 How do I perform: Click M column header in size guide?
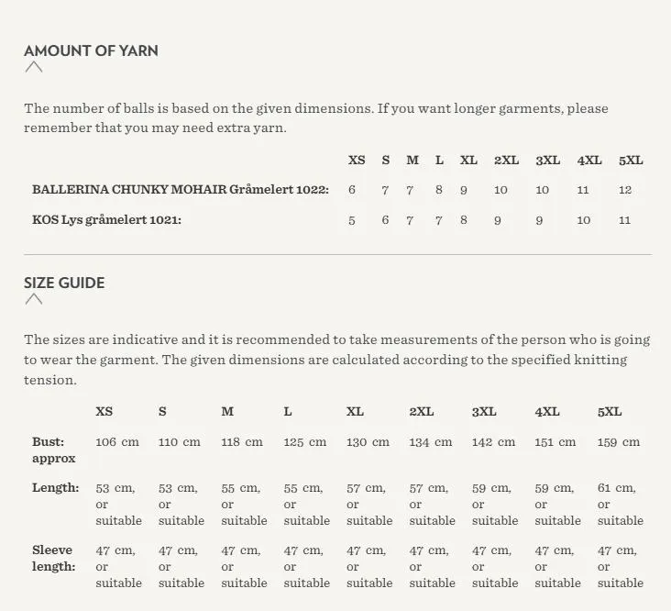click(x=227, y=412)
